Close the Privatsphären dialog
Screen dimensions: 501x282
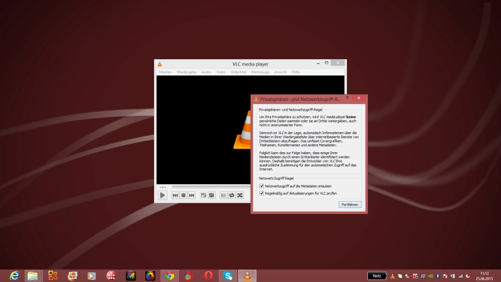359,98
